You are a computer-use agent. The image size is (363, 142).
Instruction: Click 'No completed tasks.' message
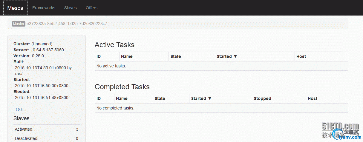click(115, 108)
